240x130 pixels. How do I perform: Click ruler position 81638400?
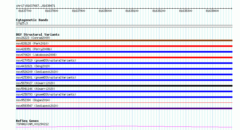coord(212,11)
